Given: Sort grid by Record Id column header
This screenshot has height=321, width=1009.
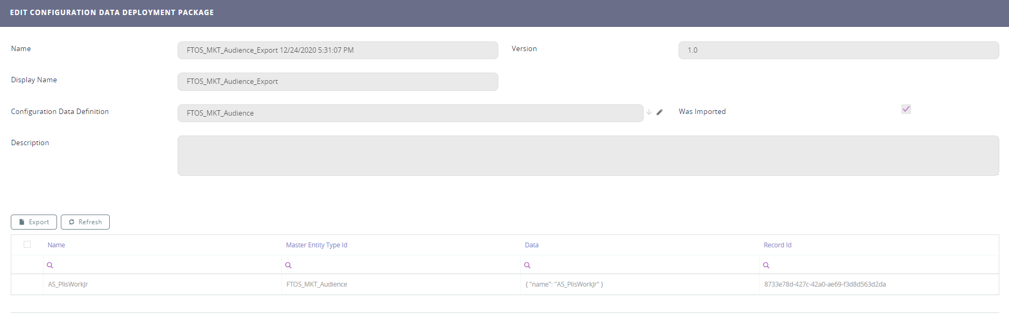Looking at the screenshot, I should click(x=778, y=245).
